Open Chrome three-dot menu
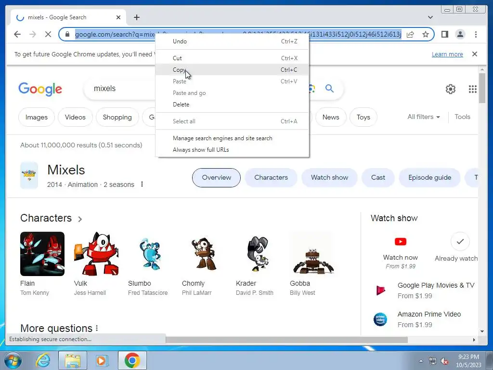This screenshot has height=370, width=493. (x=476, y=34)
